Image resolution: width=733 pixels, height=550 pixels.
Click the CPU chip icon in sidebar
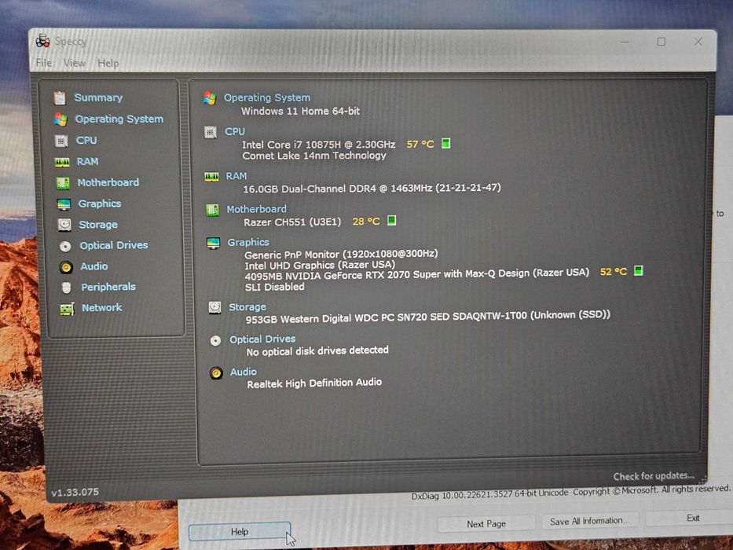[61, 141]
